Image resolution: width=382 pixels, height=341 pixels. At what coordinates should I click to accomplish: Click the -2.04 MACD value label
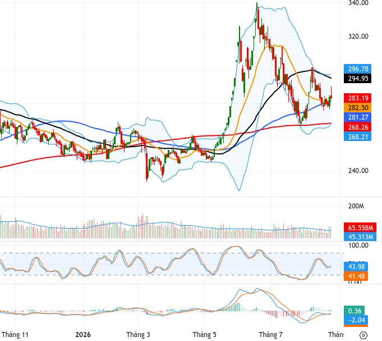click(356, 320)
